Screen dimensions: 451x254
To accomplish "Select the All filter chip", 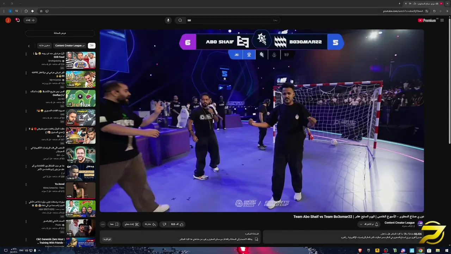I will (x=92, y=46).
